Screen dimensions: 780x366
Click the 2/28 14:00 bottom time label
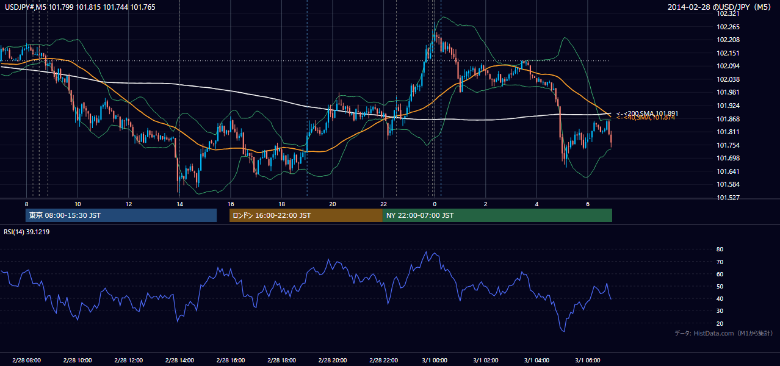point(179,360)
